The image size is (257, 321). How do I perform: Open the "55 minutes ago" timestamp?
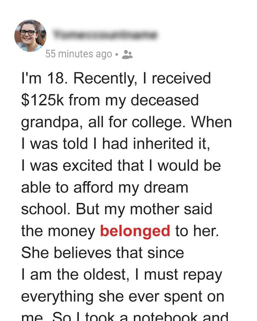click(79, 54)
